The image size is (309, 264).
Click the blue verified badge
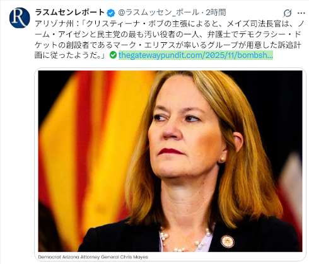coord(111,13)
